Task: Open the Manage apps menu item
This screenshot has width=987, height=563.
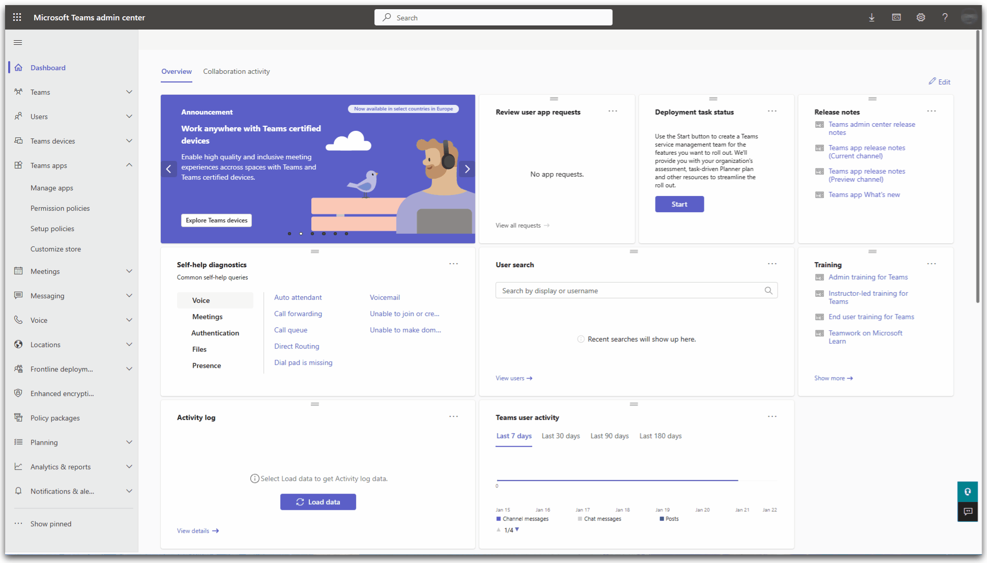Action: click(52, 188)
